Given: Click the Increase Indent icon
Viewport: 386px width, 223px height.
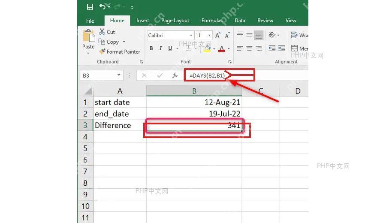Looking at the screenshot, I should (281, 48).
